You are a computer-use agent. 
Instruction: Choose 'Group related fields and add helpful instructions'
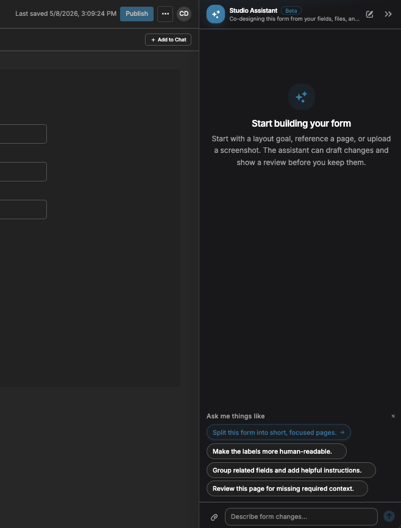[x=291, y=470]
